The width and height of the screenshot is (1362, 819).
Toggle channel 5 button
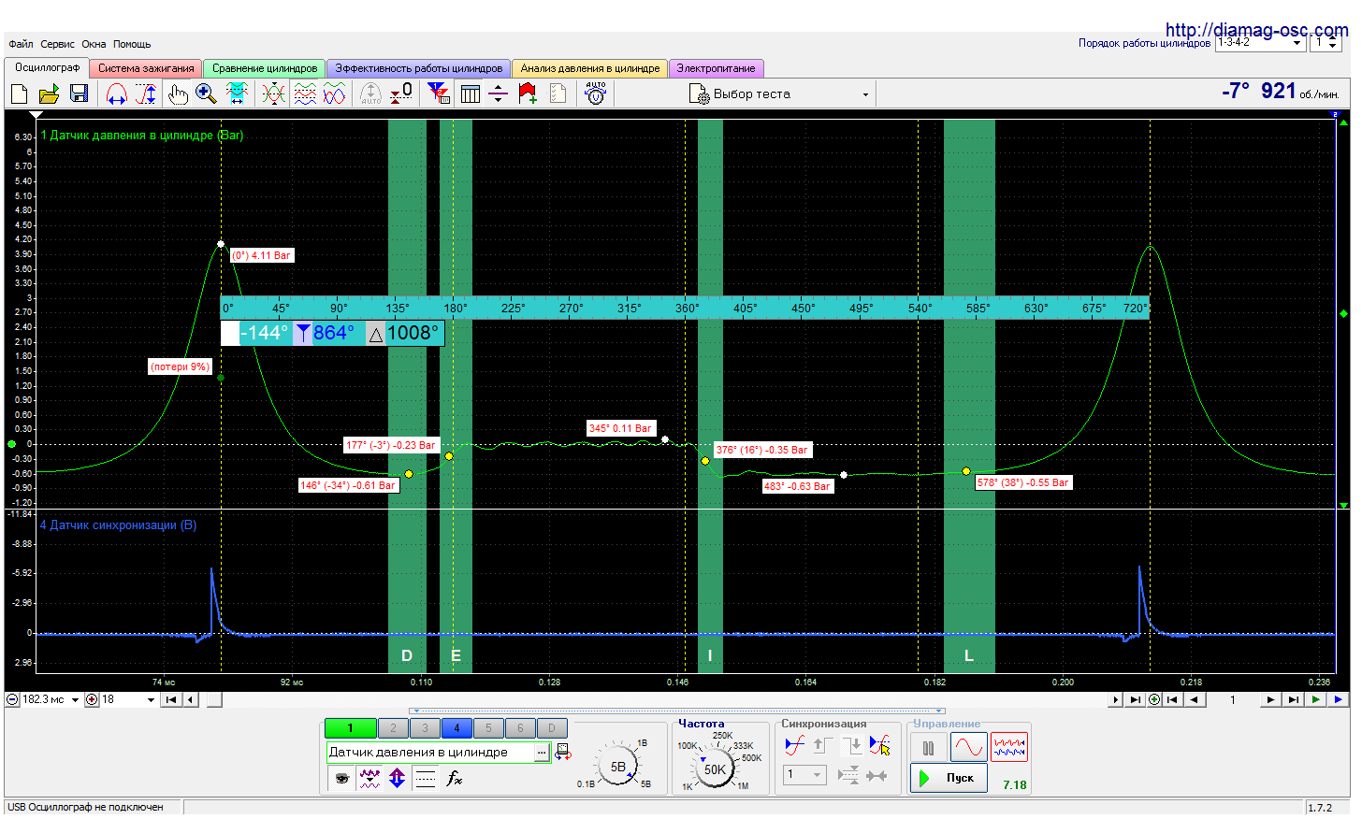(488, 728)
